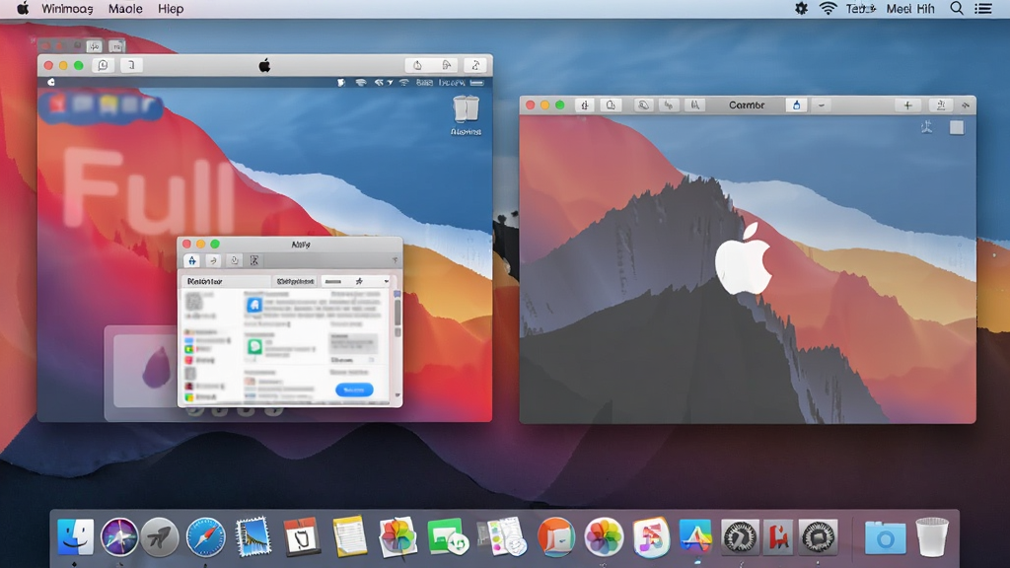Viewport: 1010px width, 568px height.
Task: Click the blue App Store tab in Aiify window
Action: click(192, 260)
